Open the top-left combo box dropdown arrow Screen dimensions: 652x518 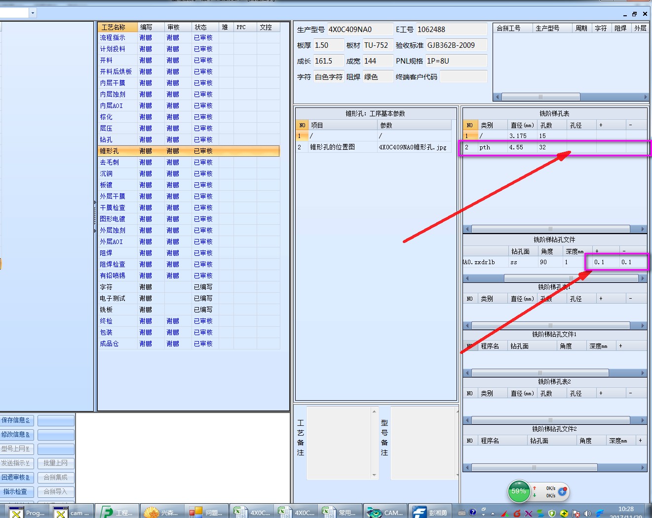pos(33,13)
